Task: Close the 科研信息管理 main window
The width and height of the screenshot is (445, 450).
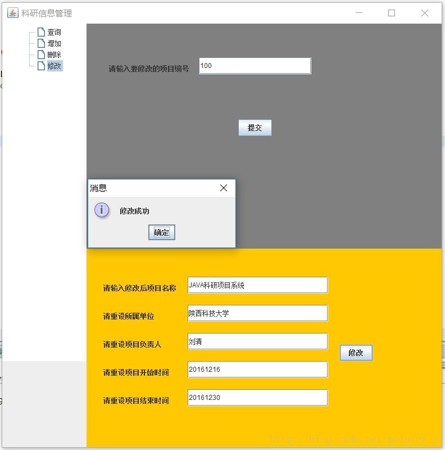Action: [x=425, y=13]
